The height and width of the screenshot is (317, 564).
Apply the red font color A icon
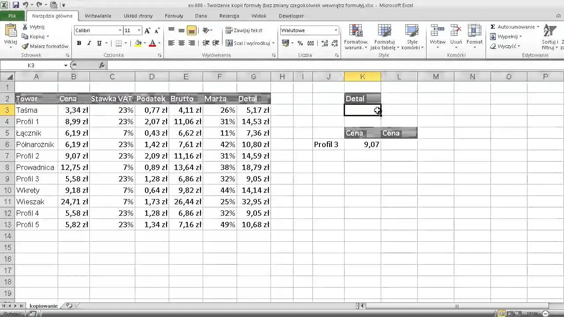click(x=152, y=43)
